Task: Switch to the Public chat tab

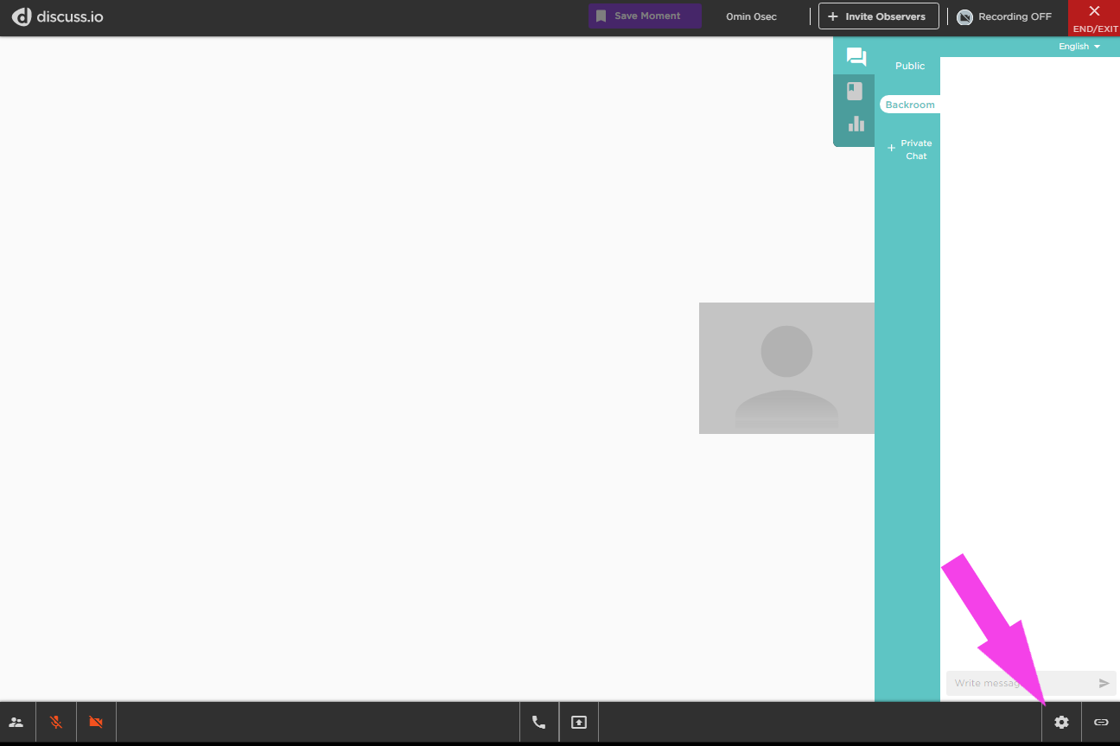Action: pos(909,66)
